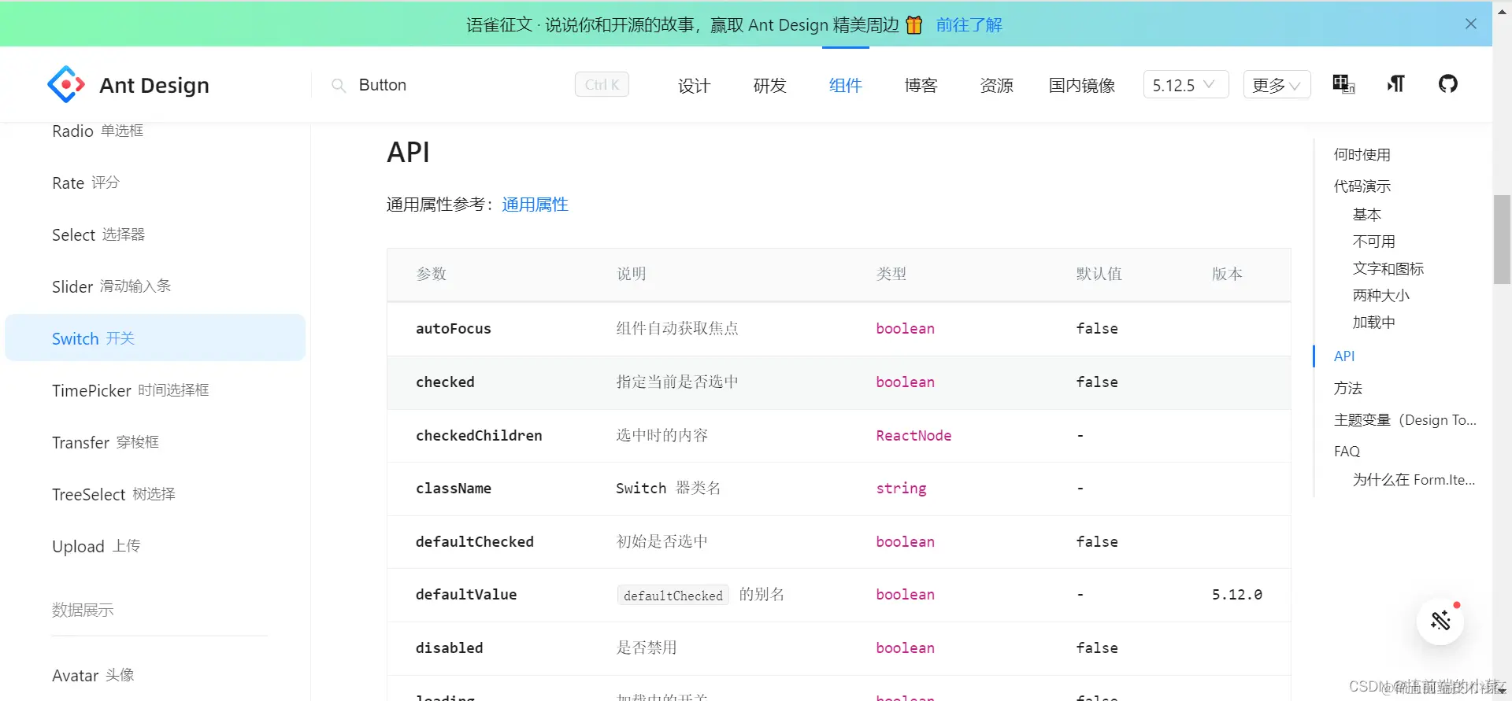
Task: Jump to 不可用 anchor
Action: [x=1373, y=242]
